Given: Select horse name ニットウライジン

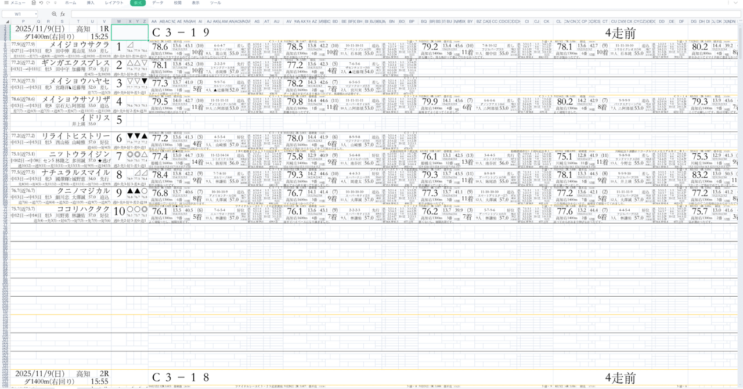Looking at the screenshot, I should (79, 154).
